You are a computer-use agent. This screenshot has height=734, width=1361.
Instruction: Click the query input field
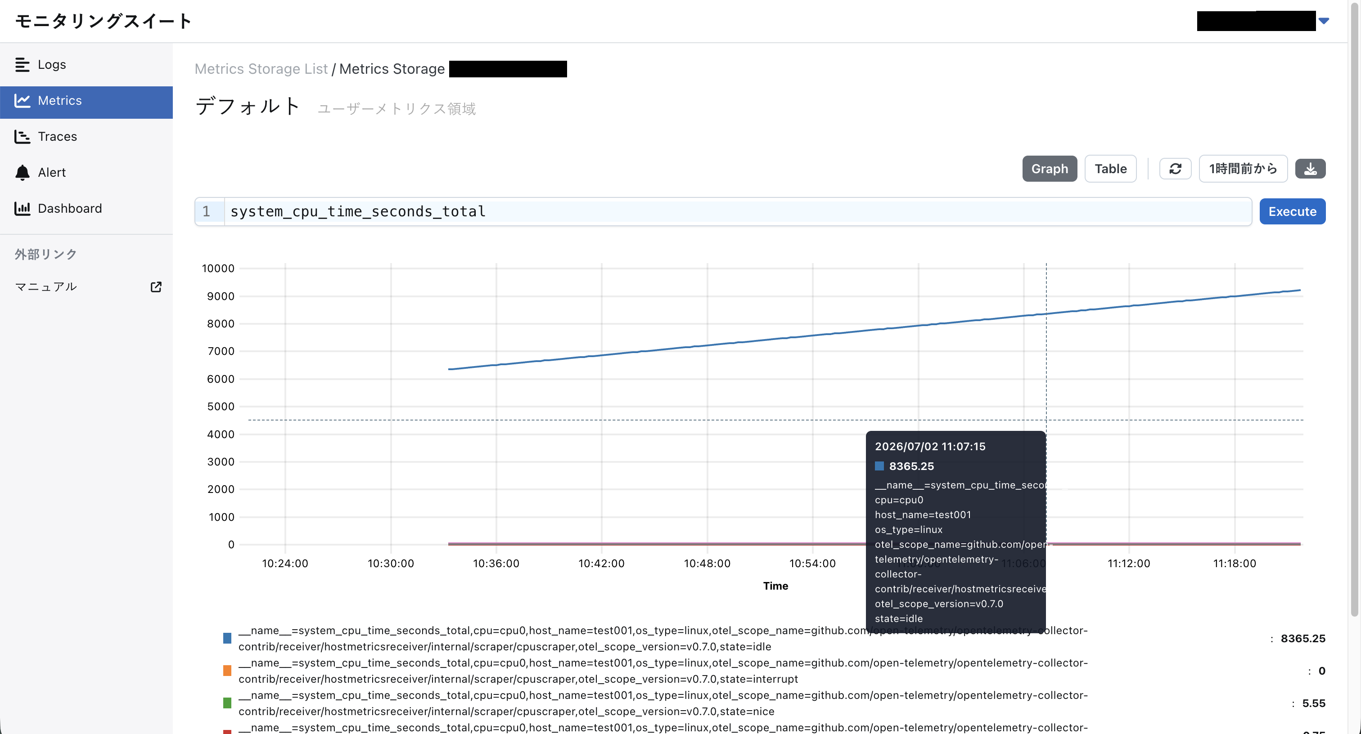pos(738,212)
